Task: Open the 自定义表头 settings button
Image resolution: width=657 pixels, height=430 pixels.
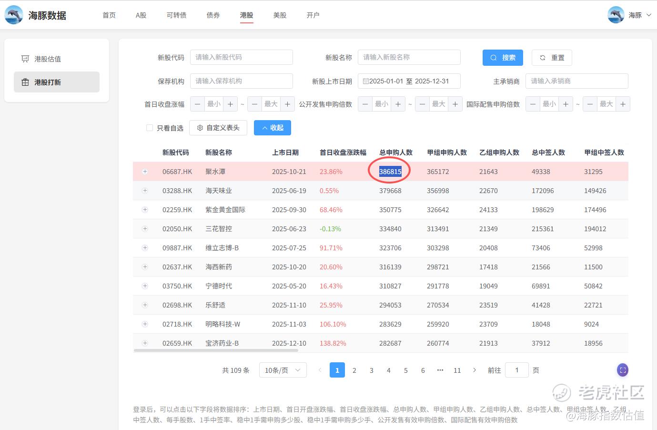Action: click(218, 128)
